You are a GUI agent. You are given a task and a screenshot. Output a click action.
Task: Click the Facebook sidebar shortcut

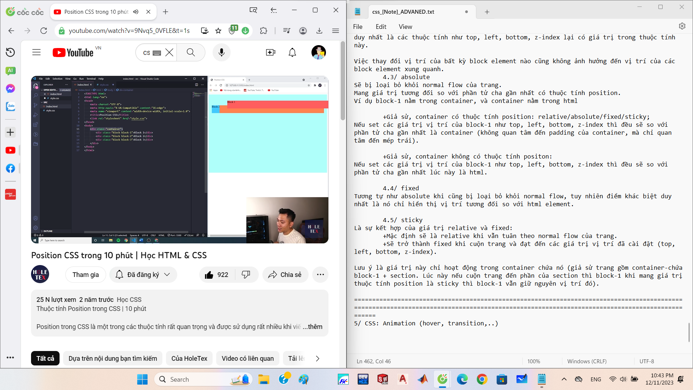pos(10,168)
